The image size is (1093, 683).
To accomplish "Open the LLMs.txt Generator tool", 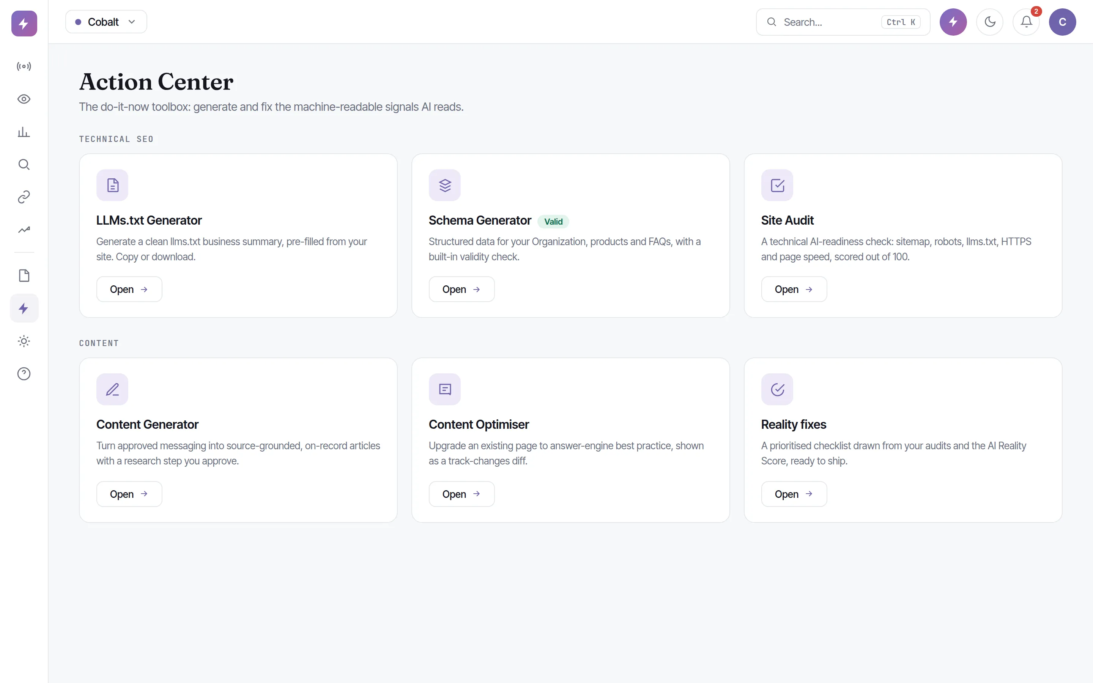I will 129,289.
